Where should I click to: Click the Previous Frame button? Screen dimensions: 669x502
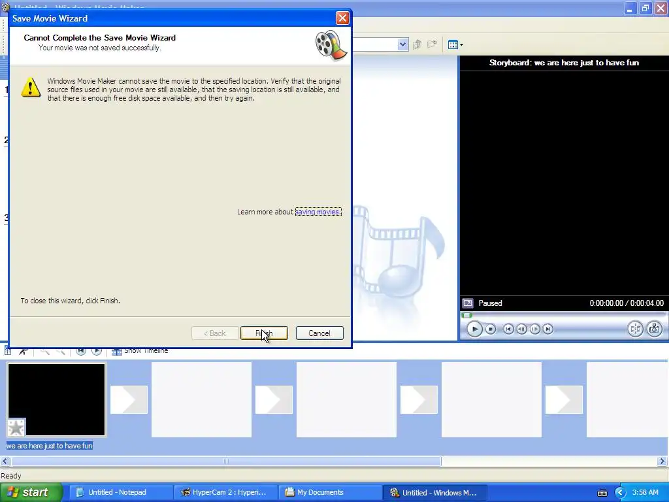(x=521, y=329)
